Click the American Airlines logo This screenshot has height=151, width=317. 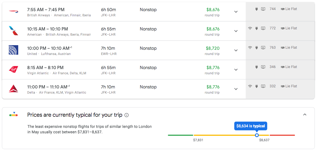point(13,31)
